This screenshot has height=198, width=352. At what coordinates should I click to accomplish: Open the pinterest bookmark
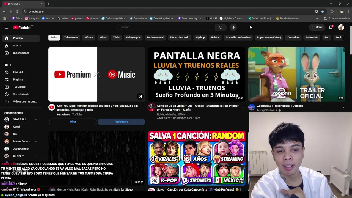coord(92,18)
